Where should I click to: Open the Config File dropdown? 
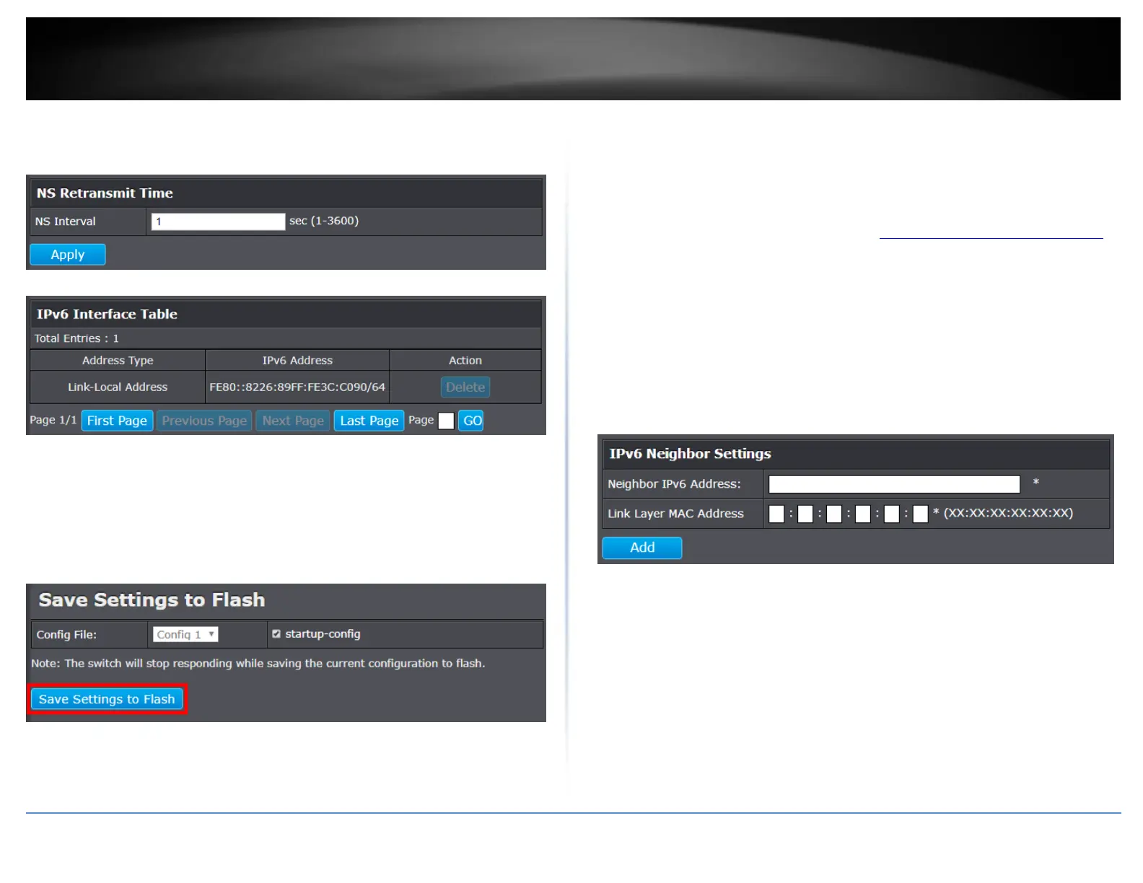click(185, 635)
